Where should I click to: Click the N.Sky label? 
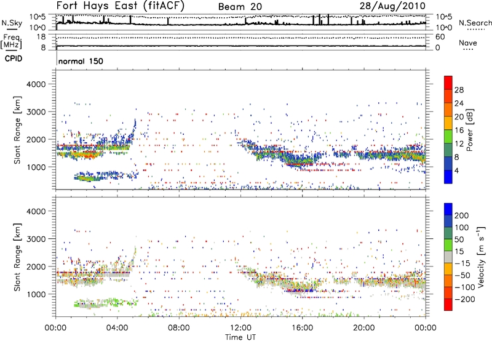(x=12, y=23)
